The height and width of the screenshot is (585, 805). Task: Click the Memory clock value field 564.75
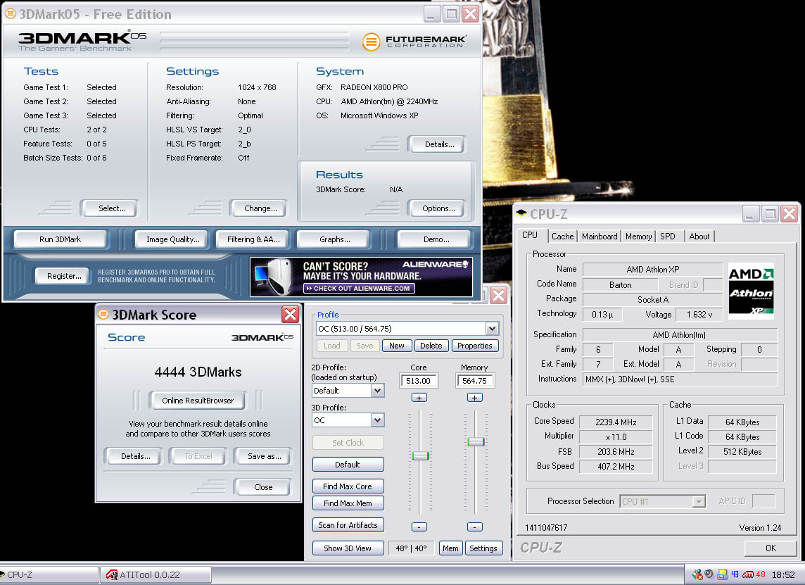(474, 381)
